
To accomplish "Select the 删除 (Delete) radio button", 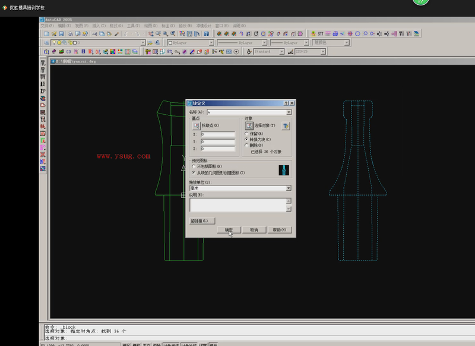I will click(x=246, y=145).
